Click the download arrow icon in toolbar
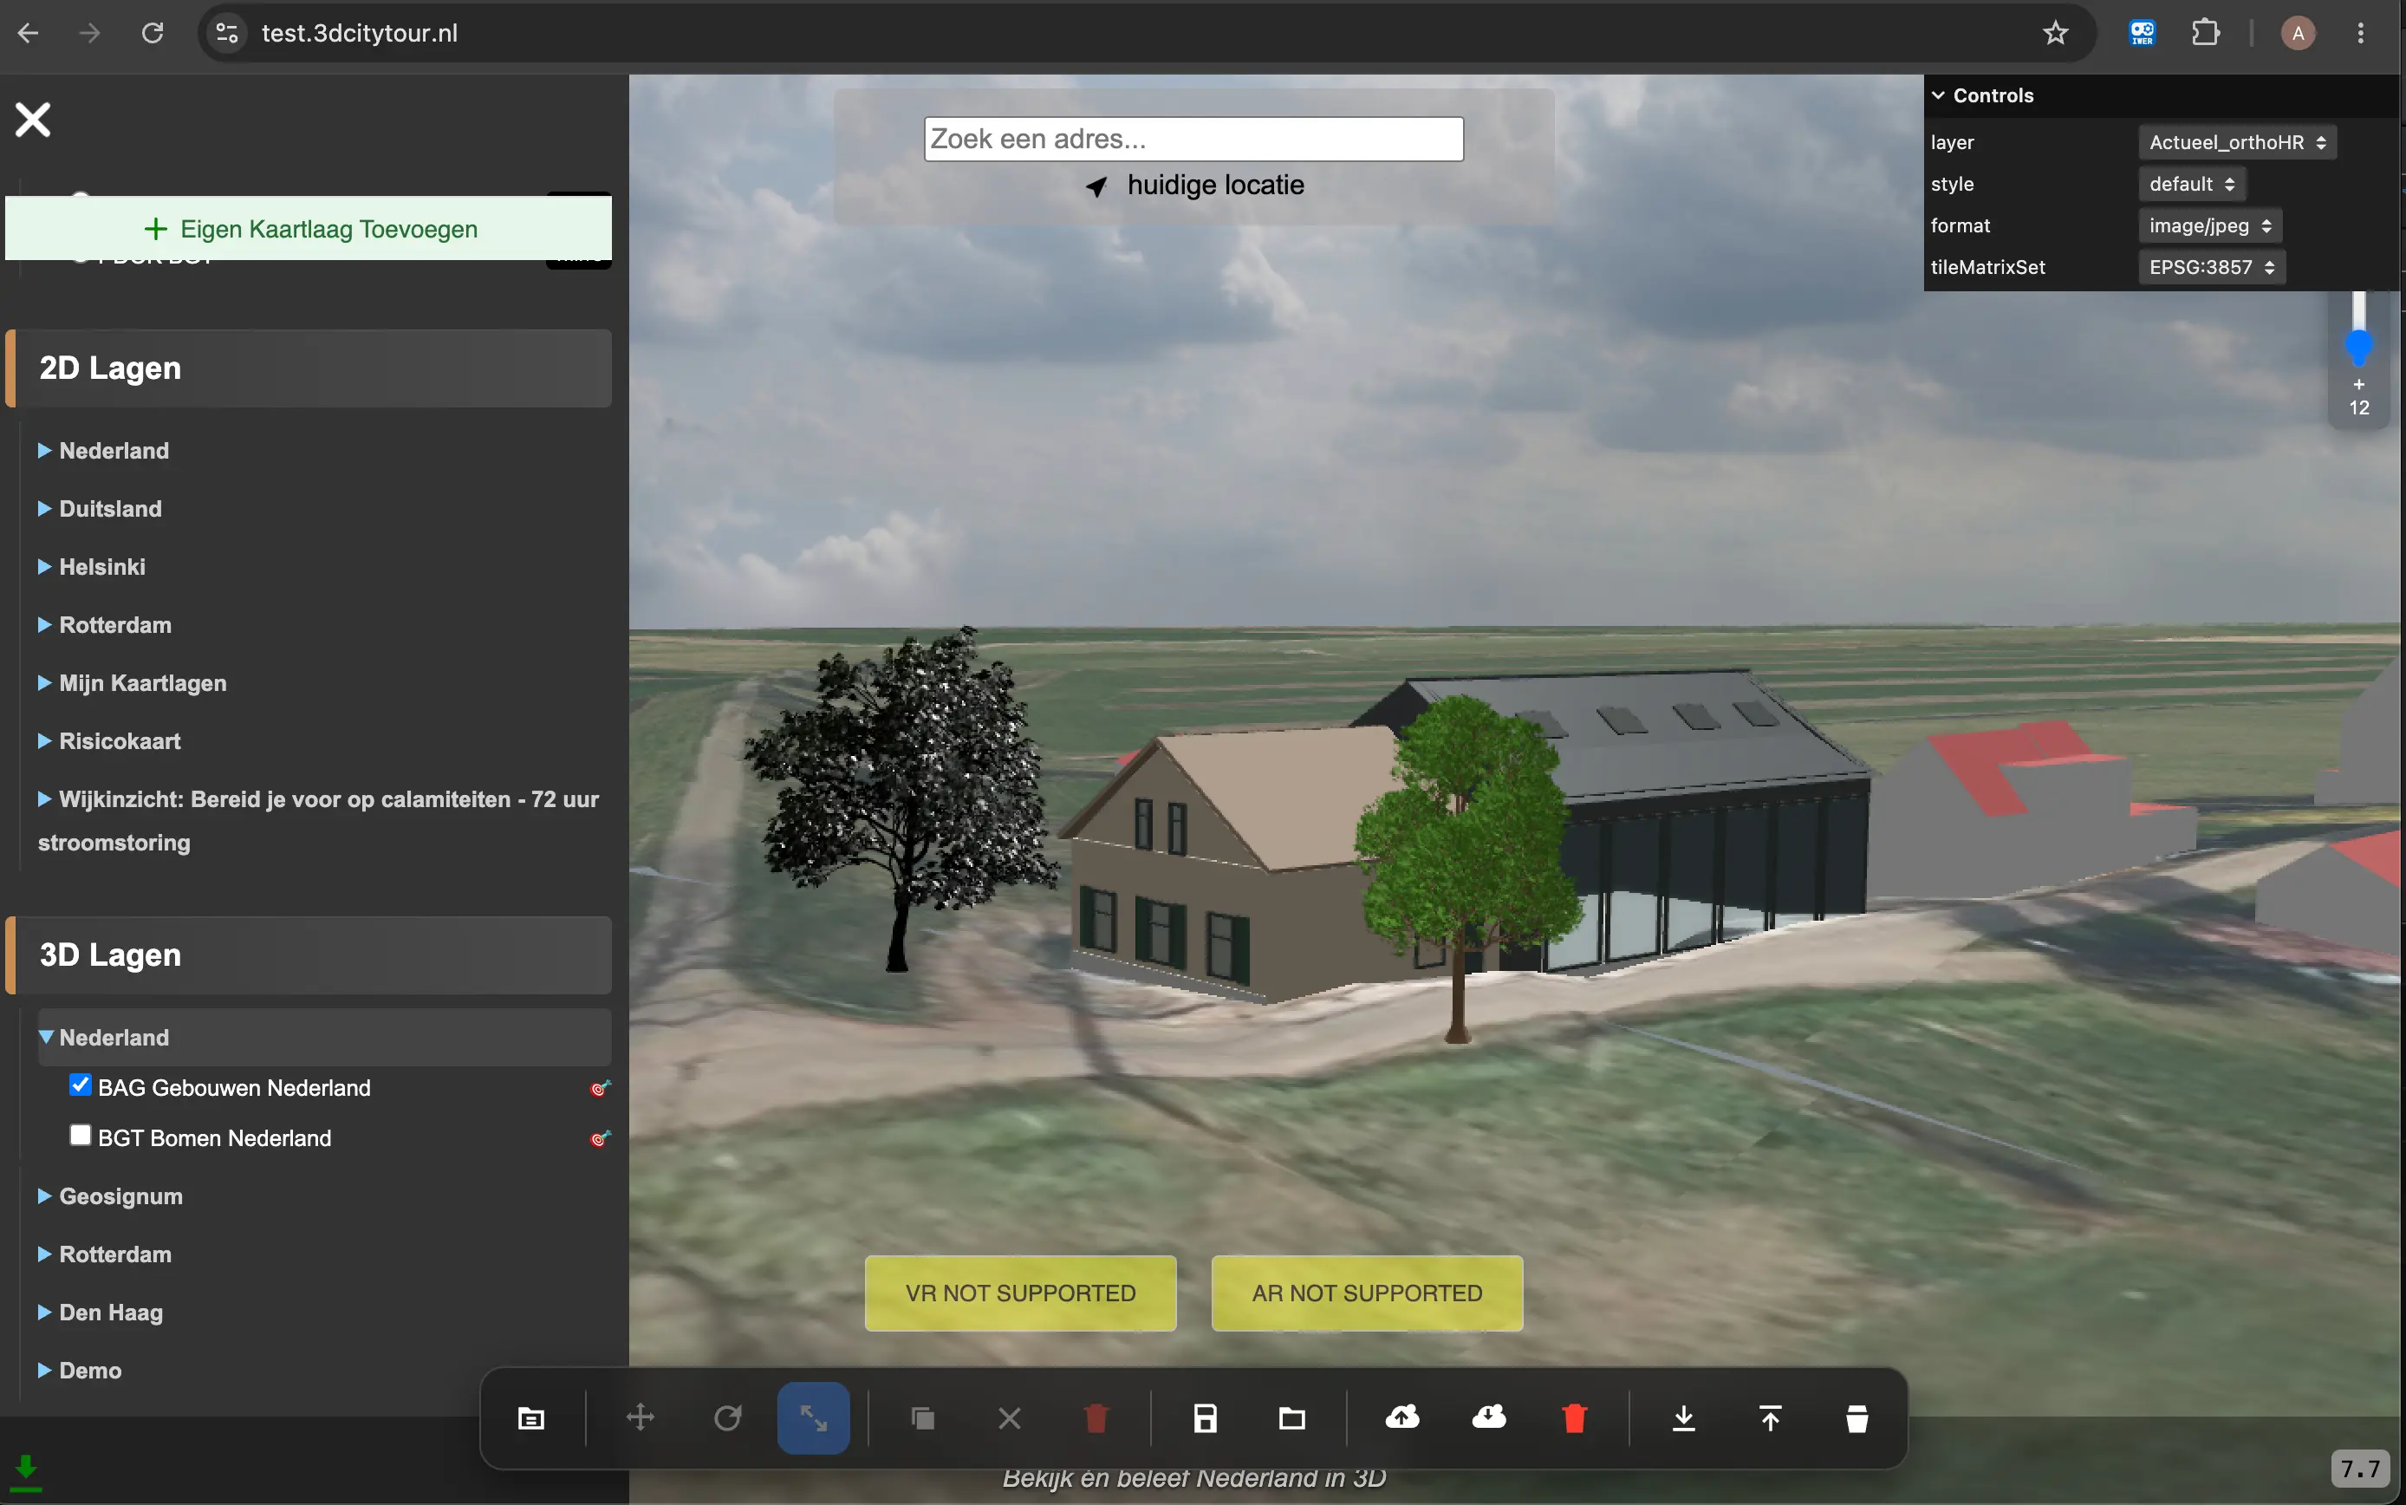The image size is (2406, 1505). pos(1684,1417)
